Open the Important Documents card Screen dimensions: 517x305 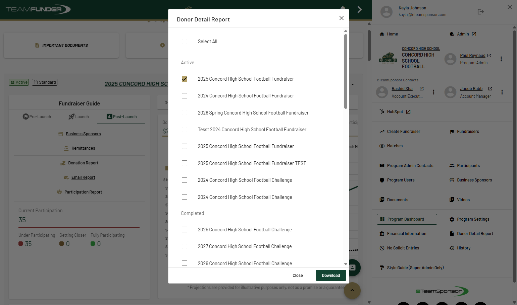pyautogui.click(x=61, y=46)
